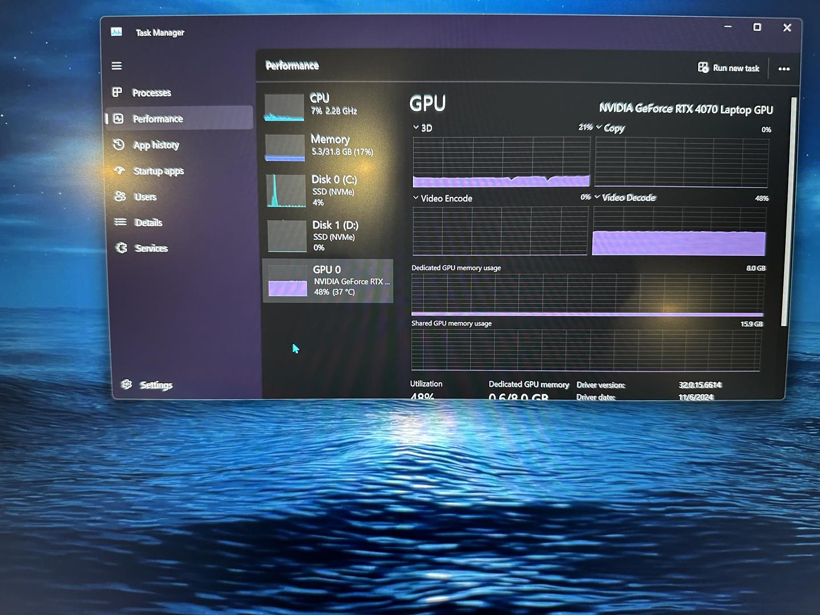Viewport: 820px width, 615px height.
Task: Click the Settings gear icon
Action: coord(126,385)
